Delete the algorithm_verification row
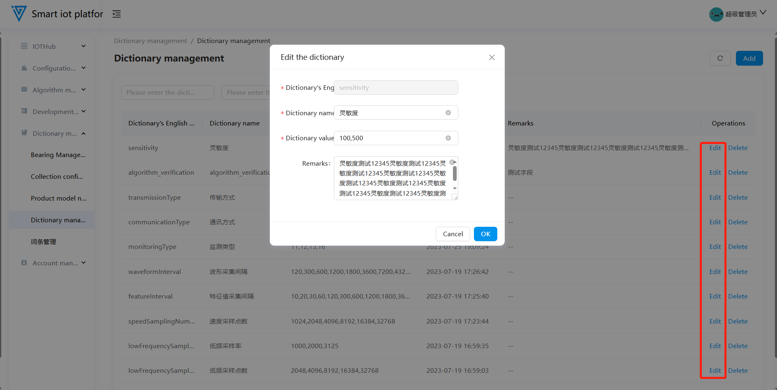The image size is (777, 390). (738, 173)
